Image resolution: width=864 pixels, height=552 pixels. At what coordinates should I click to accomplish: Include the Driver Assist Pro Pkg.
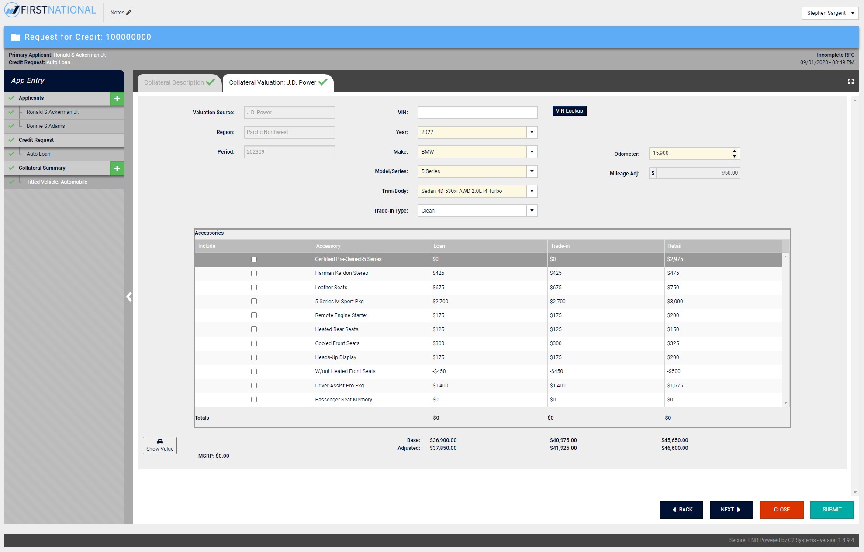(x=254, y=386)
